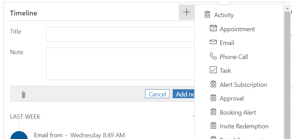This screenshot has width=292, height=139.
Task: Click the Phone Call handset icon
Action: [x=213, y=56]
